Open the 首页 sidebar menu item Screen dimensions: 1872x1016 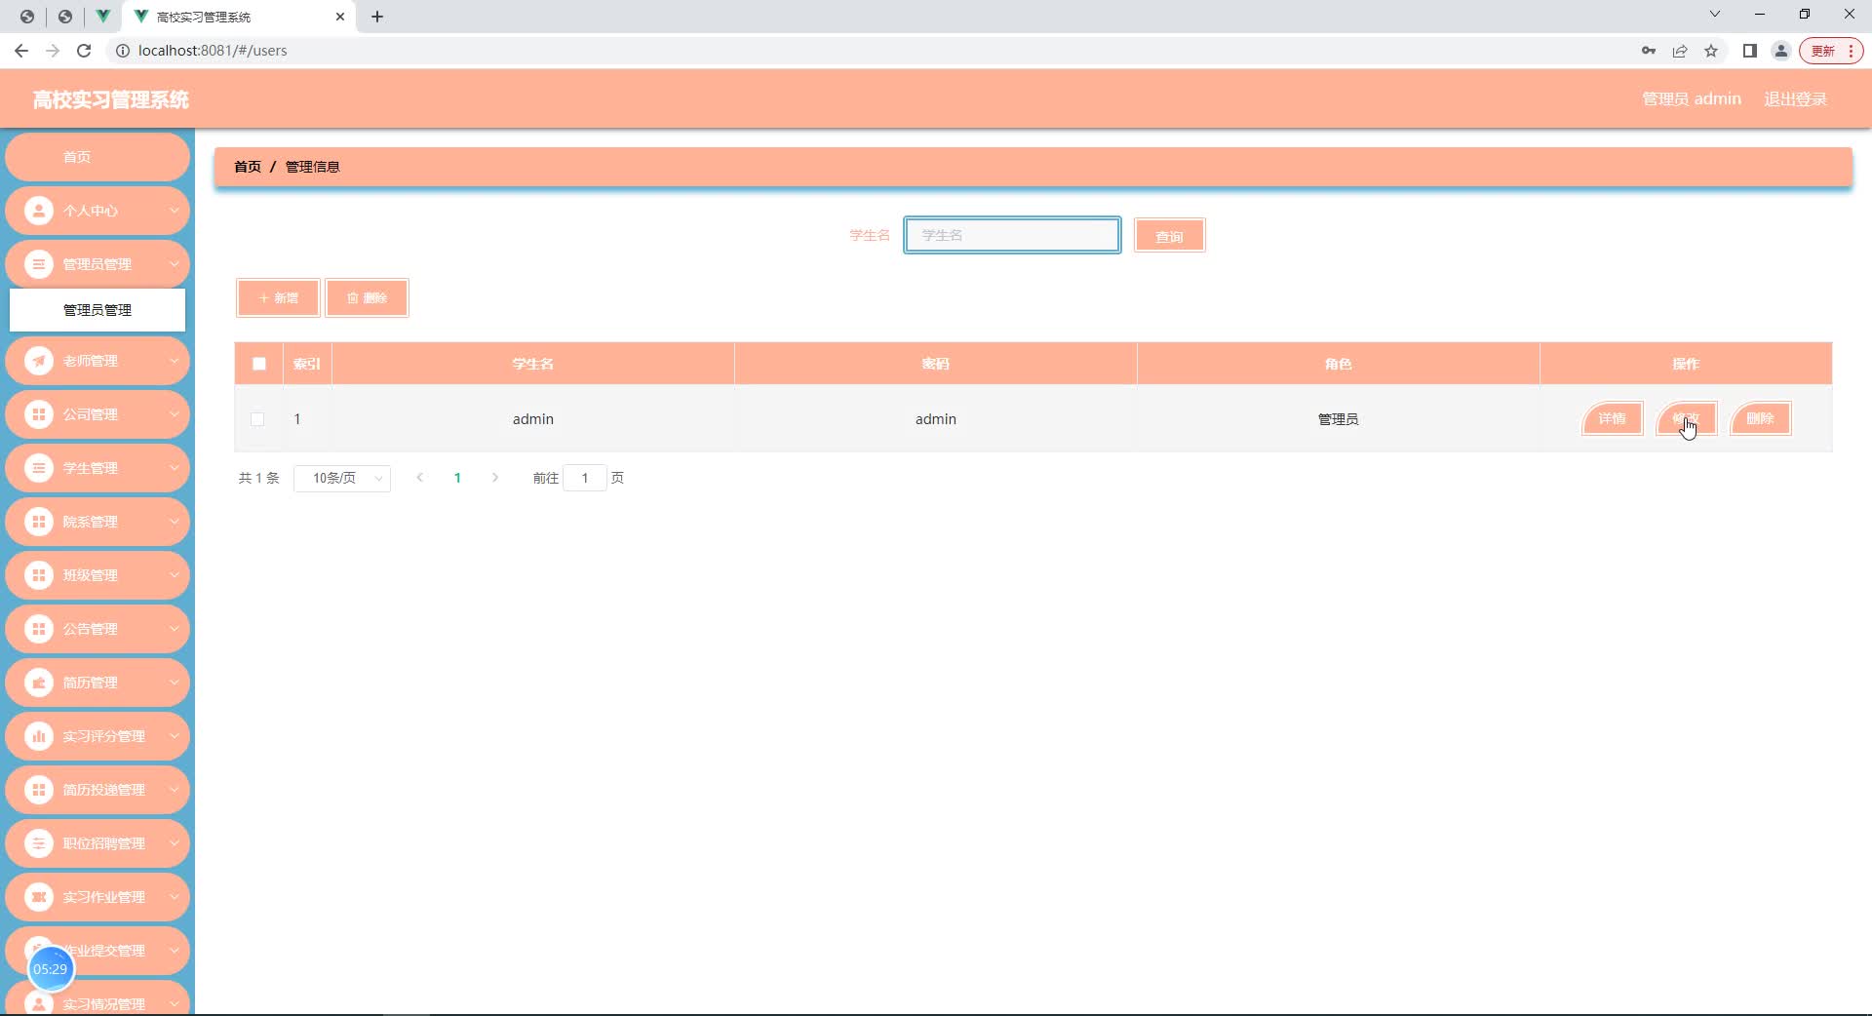pyautogui.click(x=97, y=157)
